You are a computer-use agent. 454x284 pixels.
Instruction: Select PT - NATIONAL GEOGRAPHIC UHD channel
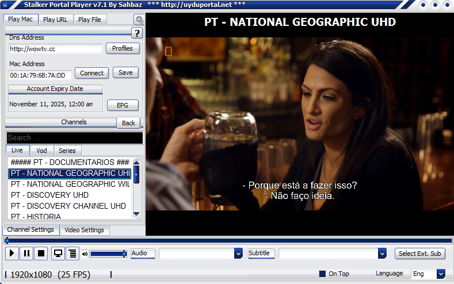pos(70,174)
